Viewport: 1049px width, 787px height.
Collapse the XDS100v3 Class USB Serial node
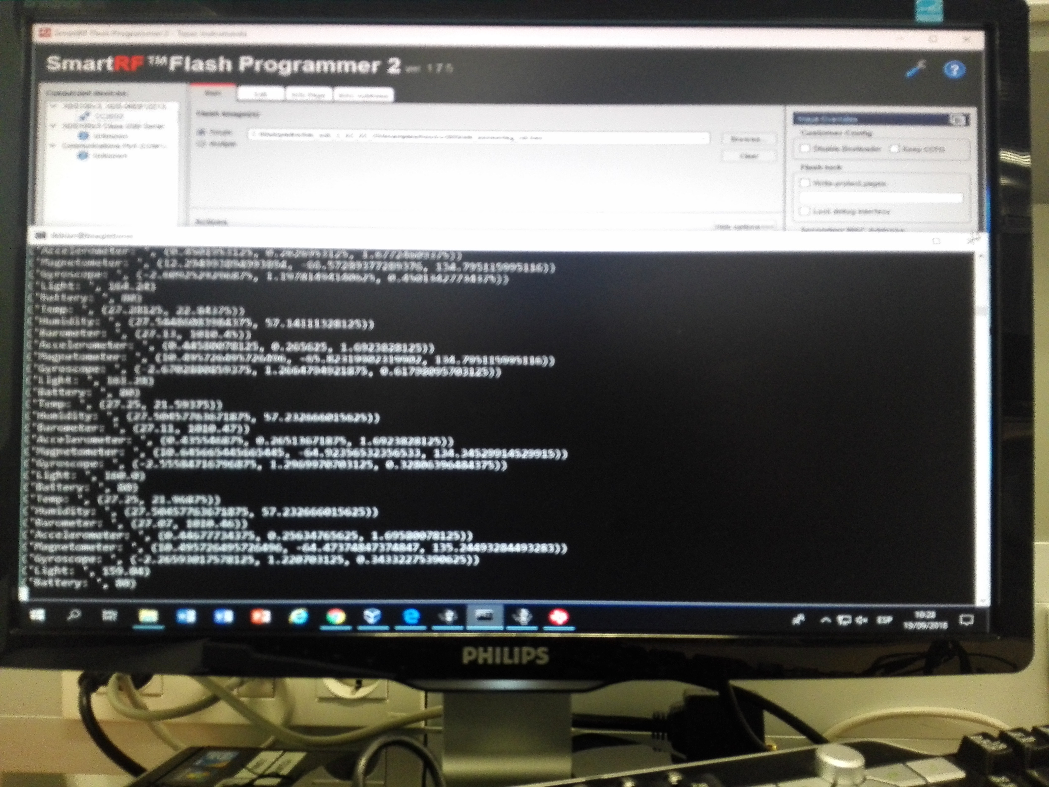coord(53,126)
